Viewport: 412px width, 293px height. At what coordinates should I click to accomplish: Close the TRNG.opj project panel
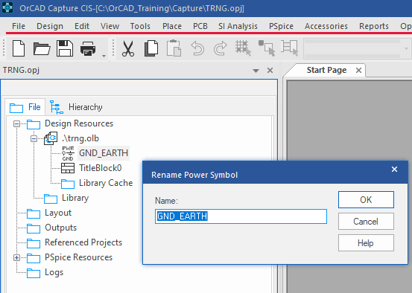pyautogui.click(x=270, y=71)
